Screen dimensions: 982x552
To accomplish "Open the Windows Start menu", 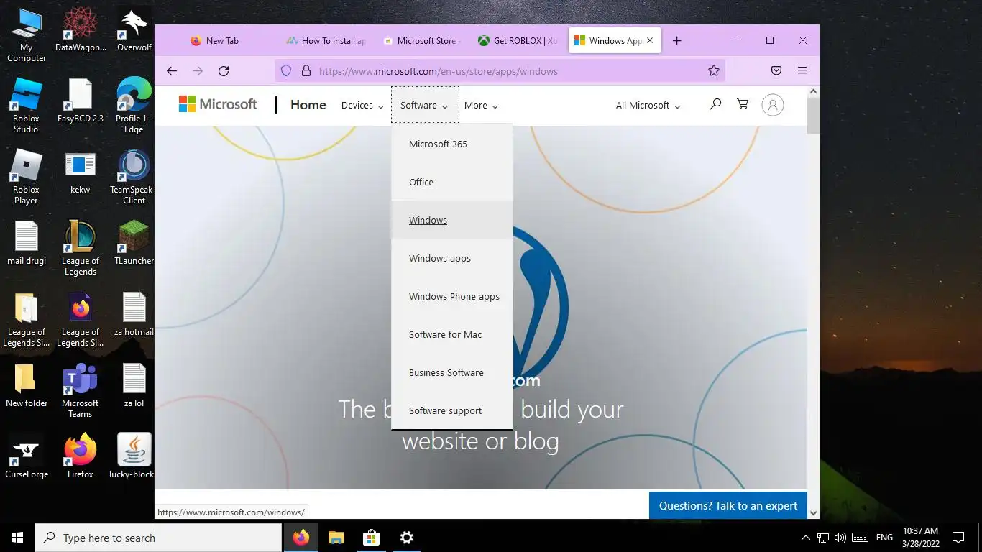I will pyautogui.click(x=17, y=538).
